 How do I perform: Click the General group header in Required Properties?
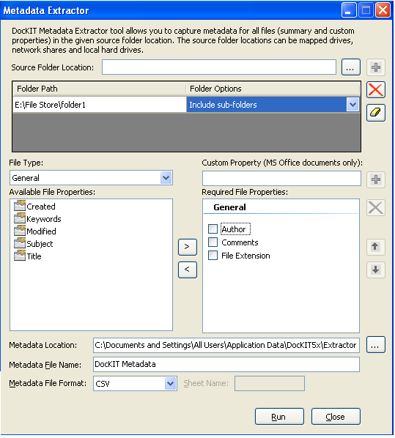point(229,207)
